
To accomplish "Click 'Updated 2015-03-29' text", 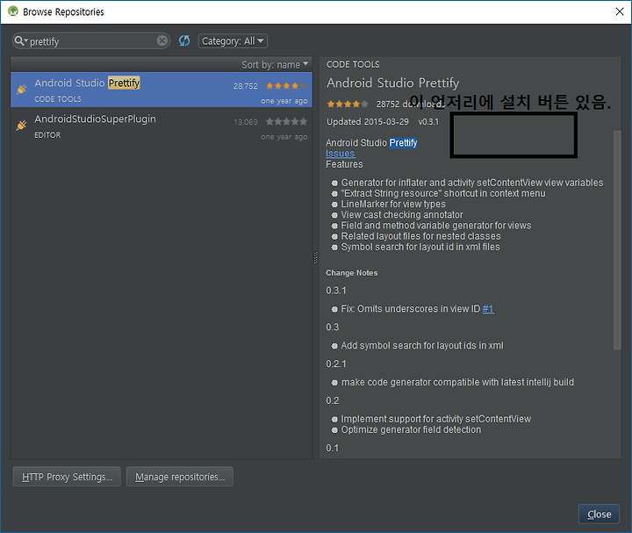I will tap(367, 122).
